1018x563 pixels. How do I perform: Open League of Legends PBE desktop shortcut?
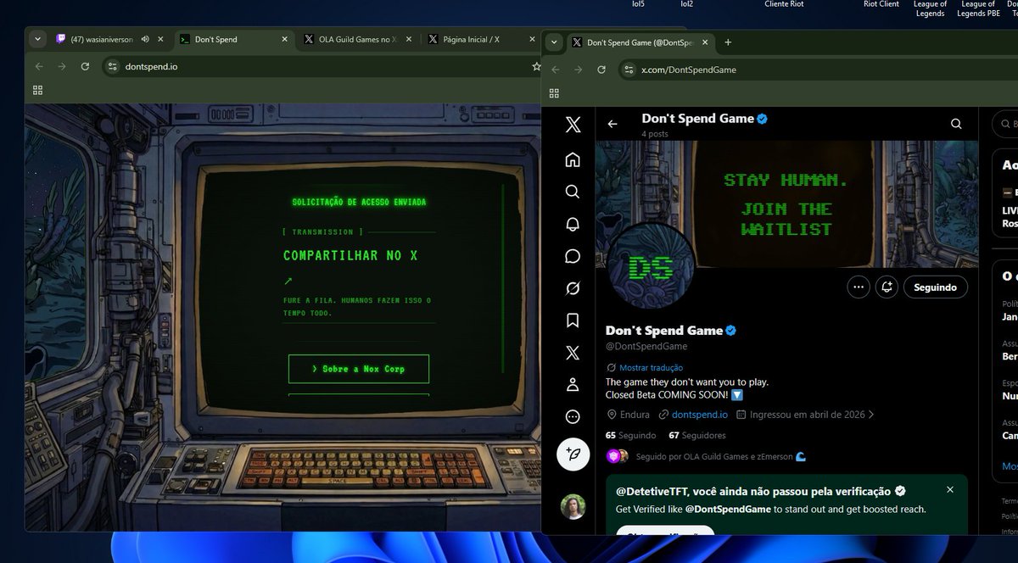tap(978, 9)
